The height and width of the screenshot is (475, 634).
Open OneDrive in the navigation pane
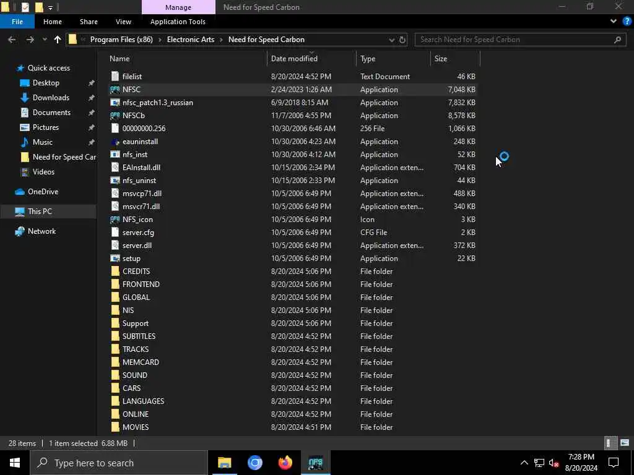(43, 192)
